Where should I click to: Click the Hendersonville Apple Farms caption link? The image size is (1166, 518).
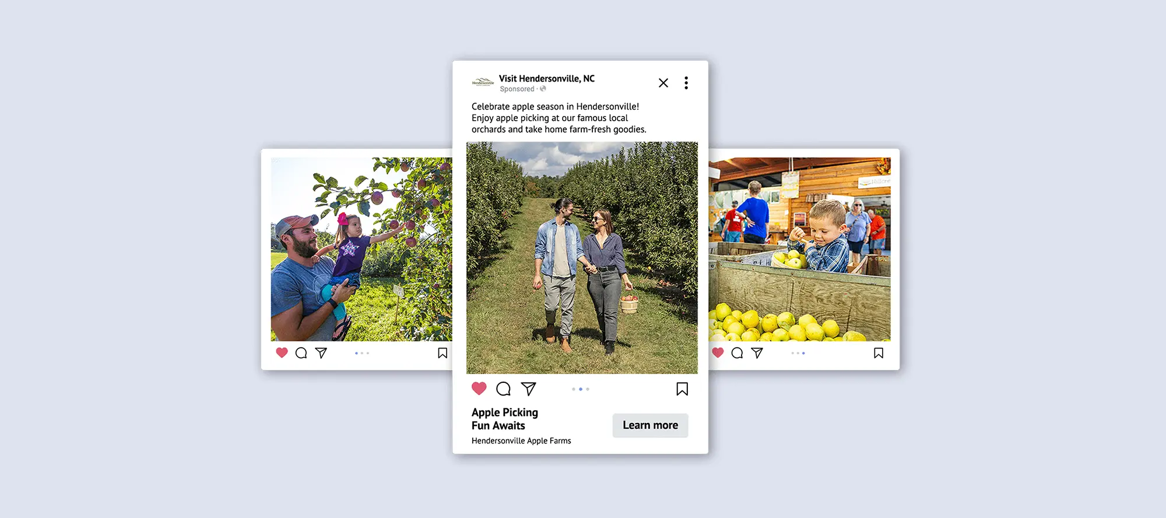(x=521, y=441)
